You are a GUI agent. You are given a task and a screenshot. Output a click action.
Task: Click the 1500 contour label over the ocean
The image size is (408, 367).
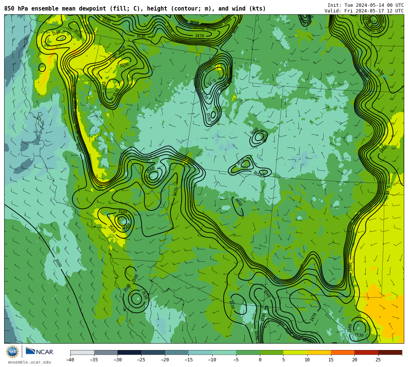pos(58,263)
